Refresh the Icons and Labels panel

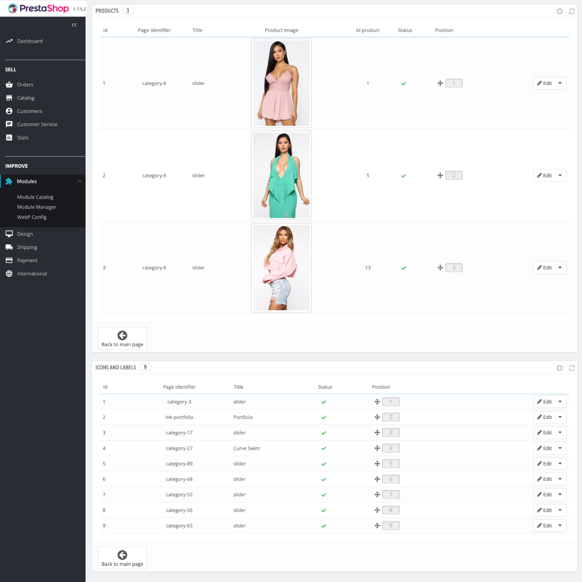tap(572, 367)
